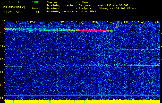Click the 0.9 kHz frequency label

click(x=2, y=59)
